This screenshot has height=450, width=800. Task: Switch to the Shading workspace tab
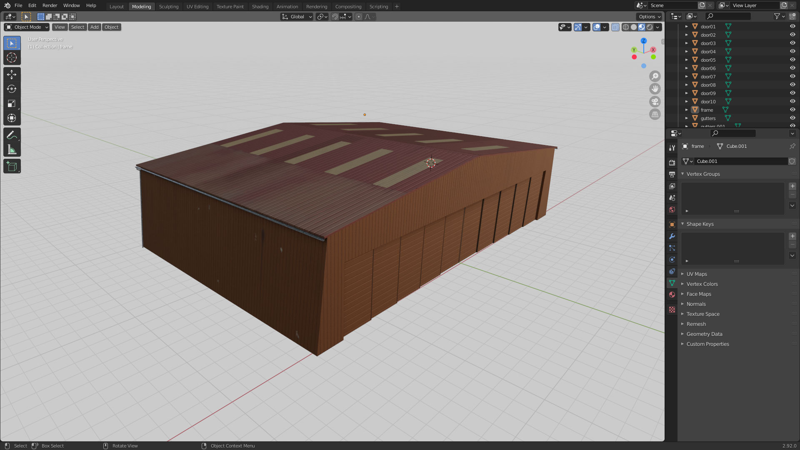coord(260,6)
